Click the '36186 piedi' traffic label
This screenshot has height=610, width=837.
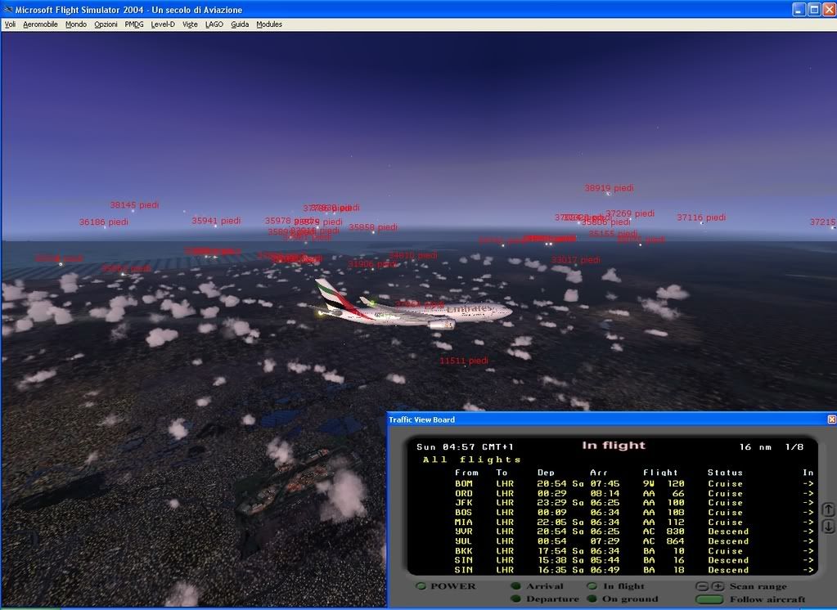point(104,222)
